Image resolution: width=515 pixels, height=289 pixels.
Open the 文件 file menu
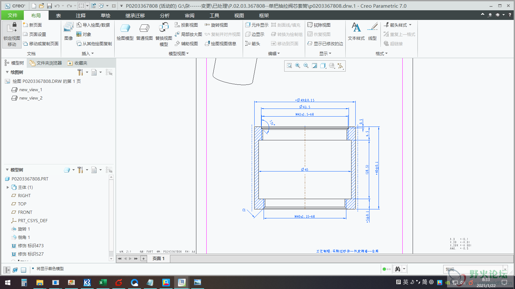[13, 15]
